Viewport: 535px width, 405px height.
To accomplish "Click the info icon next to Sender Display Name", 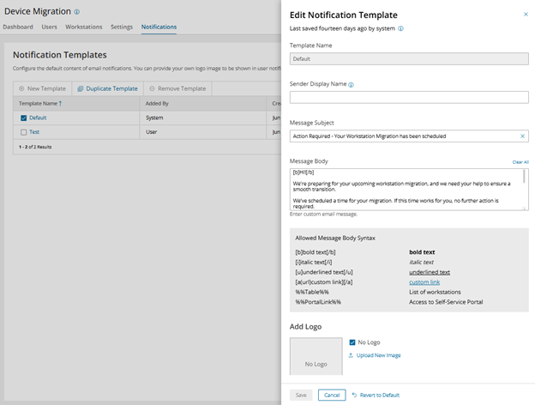I will click(352, 85).
